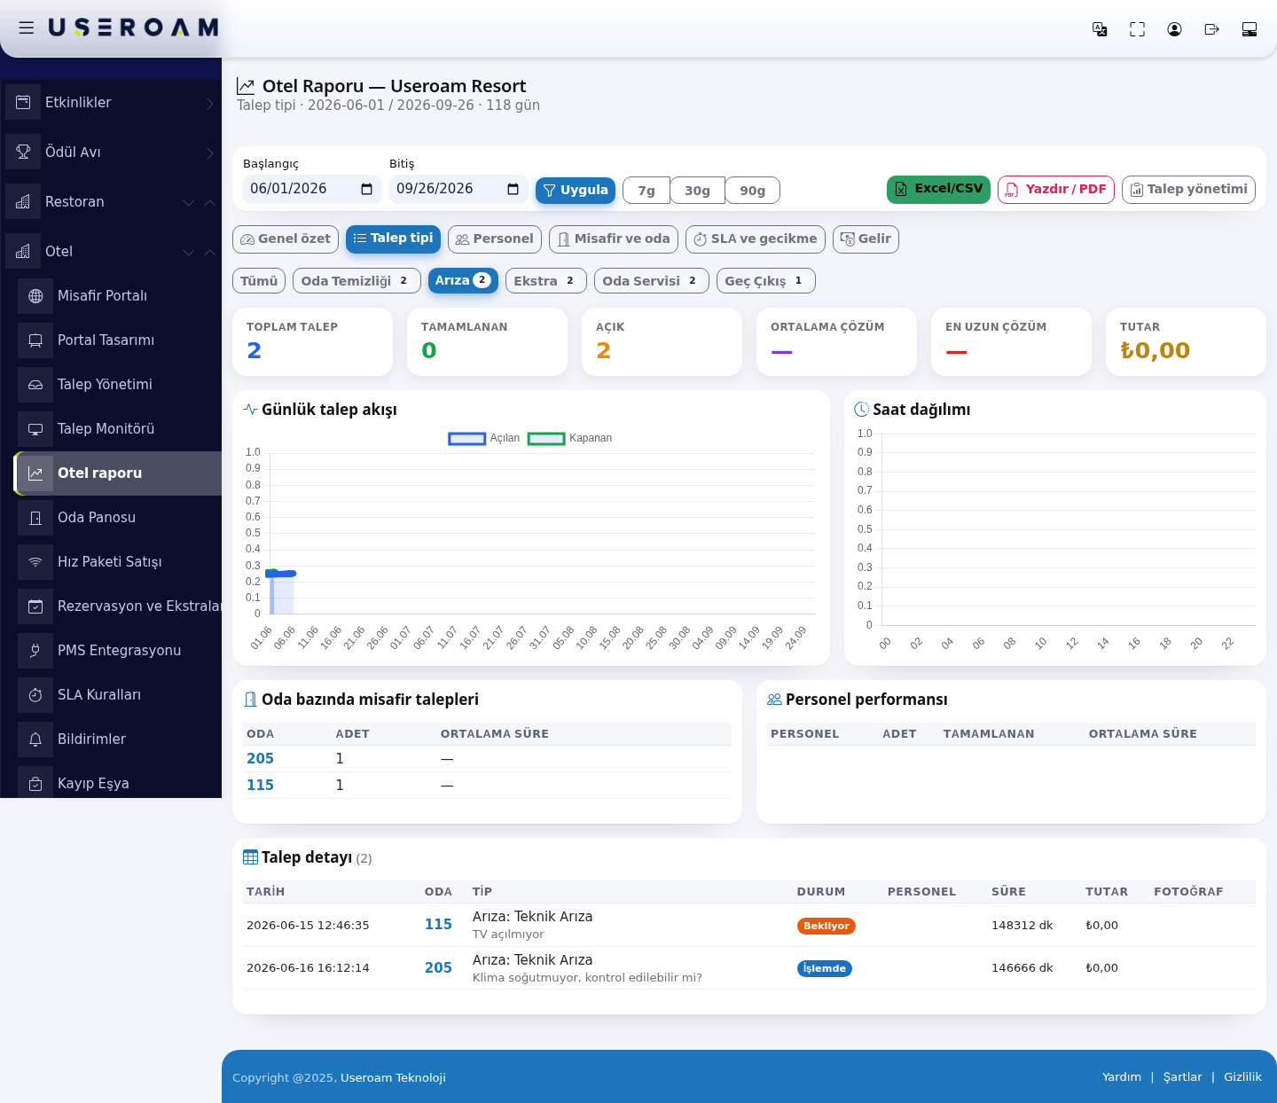Show the Gelir tab
The image size is (1277, 1103).
(866, 239)
